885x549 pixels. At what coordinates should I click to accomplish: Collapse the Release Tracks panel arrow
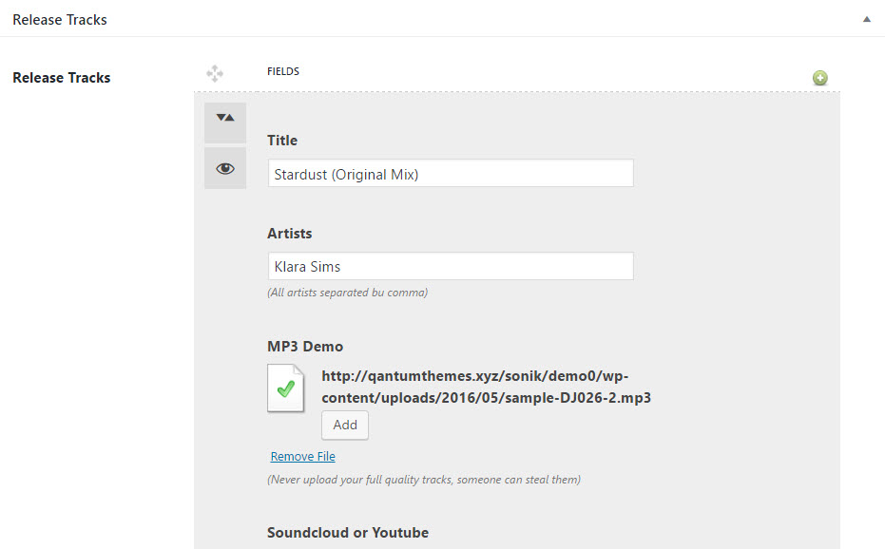click(x=866, y=19)
